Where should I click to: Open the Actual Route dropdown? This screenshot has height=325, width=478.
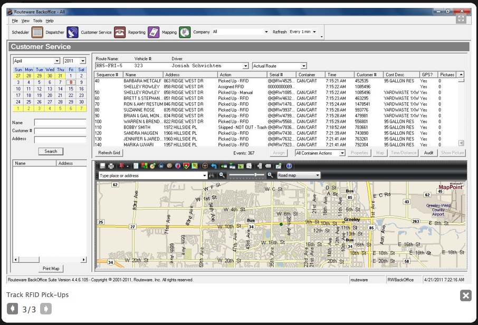(x=303, y=66)
